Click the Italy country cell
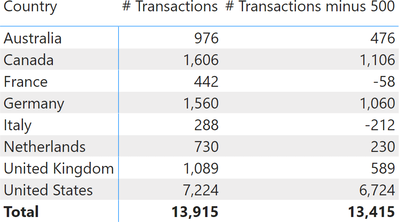 click(x=18, y=125)
